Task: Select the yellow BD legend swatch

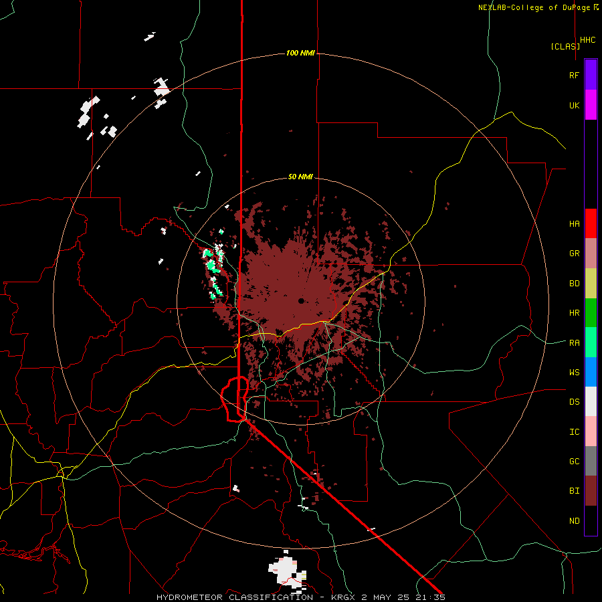Action: tap(591, 284)
